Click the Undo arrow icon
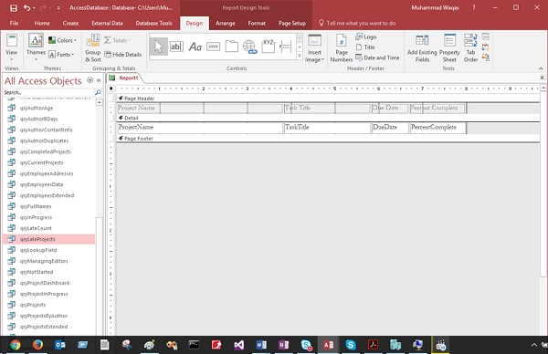Viewport: 548px width, 354px height. pos(26,7)
